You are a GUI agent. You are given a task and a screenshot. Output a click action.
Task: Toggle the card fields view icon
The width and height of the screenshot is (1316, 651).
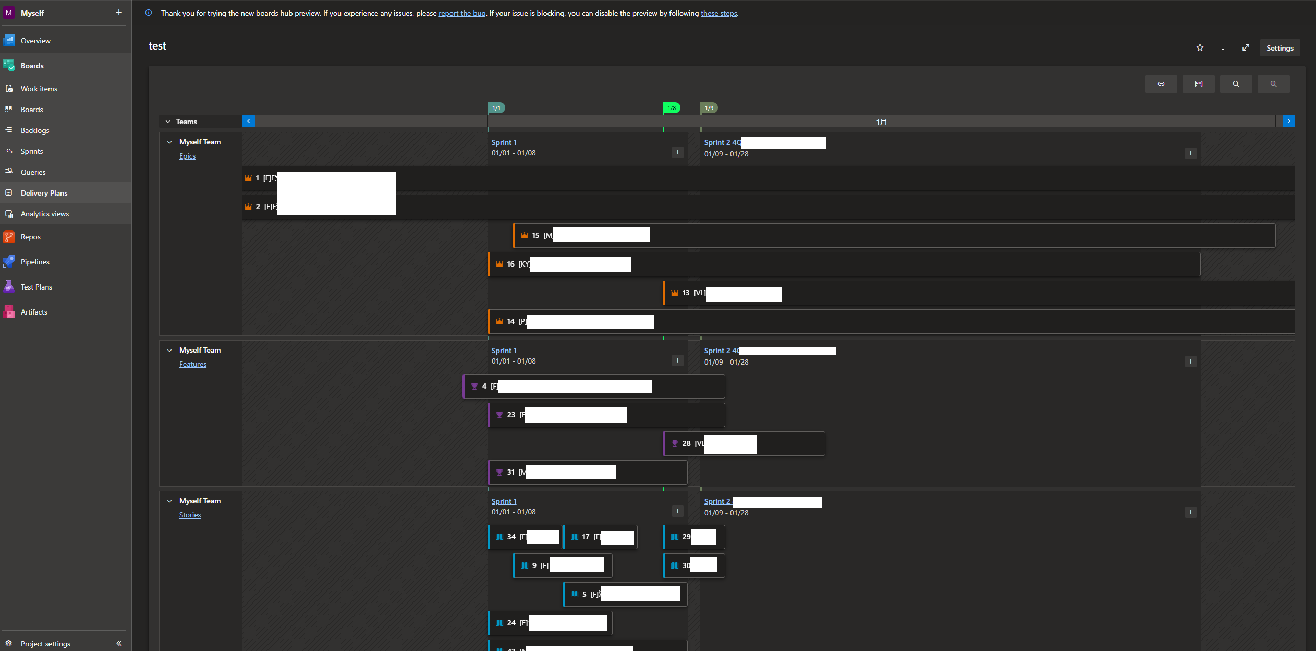click(1198, 84)
